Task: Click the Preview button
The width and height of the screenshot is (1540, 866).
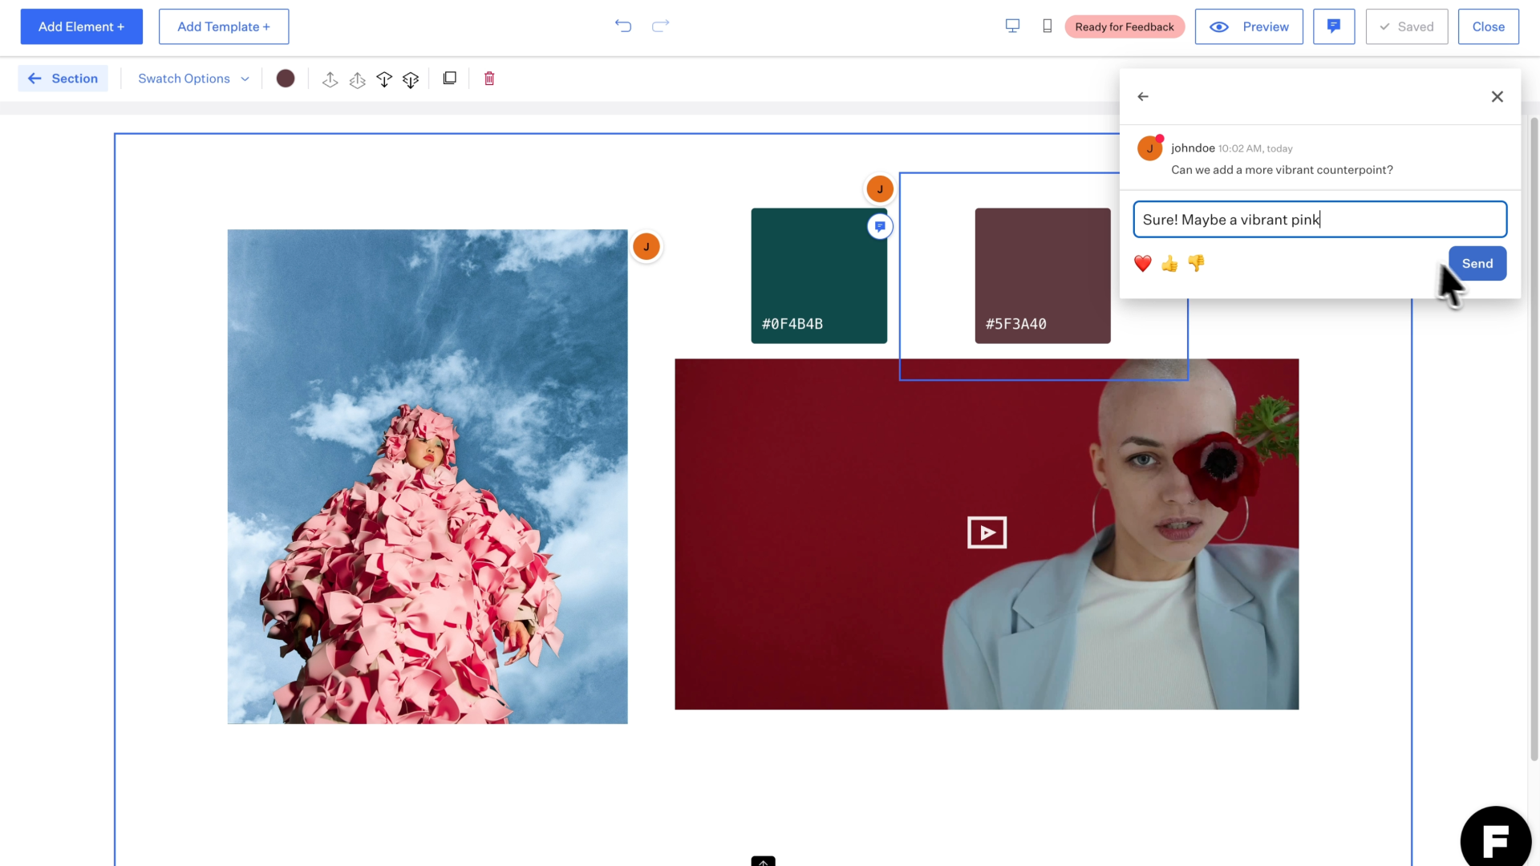Action: [1249, 26]
